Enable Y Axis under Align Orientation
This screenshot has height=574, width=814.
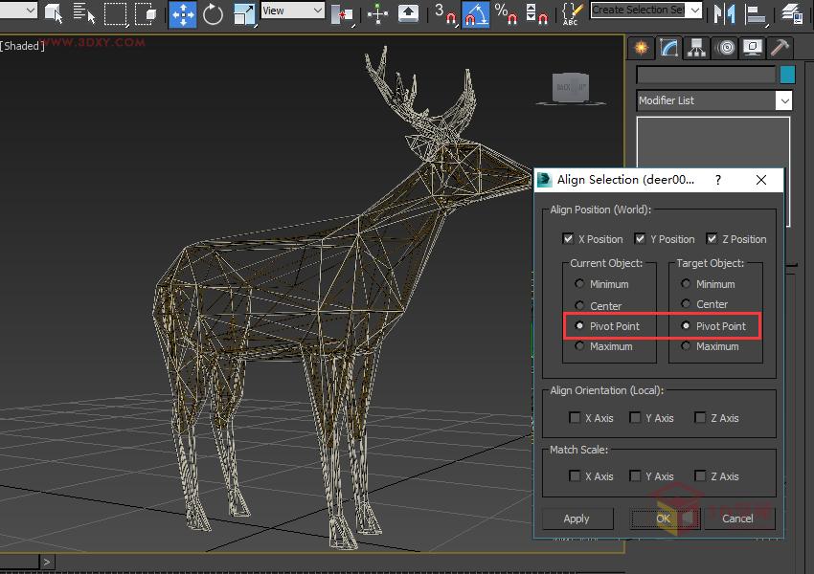coord(635,418)
